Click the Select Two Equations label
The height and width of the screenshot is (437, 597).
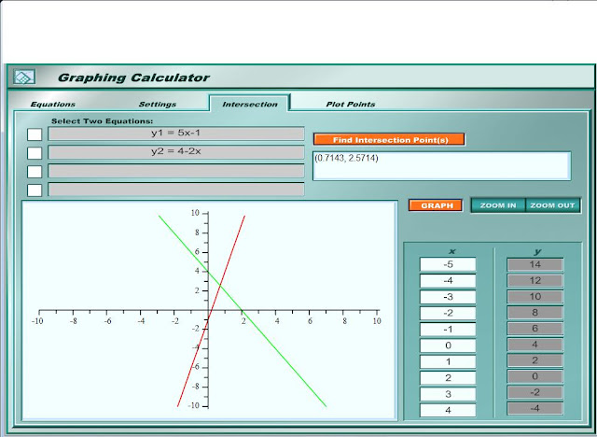[102, 121]
